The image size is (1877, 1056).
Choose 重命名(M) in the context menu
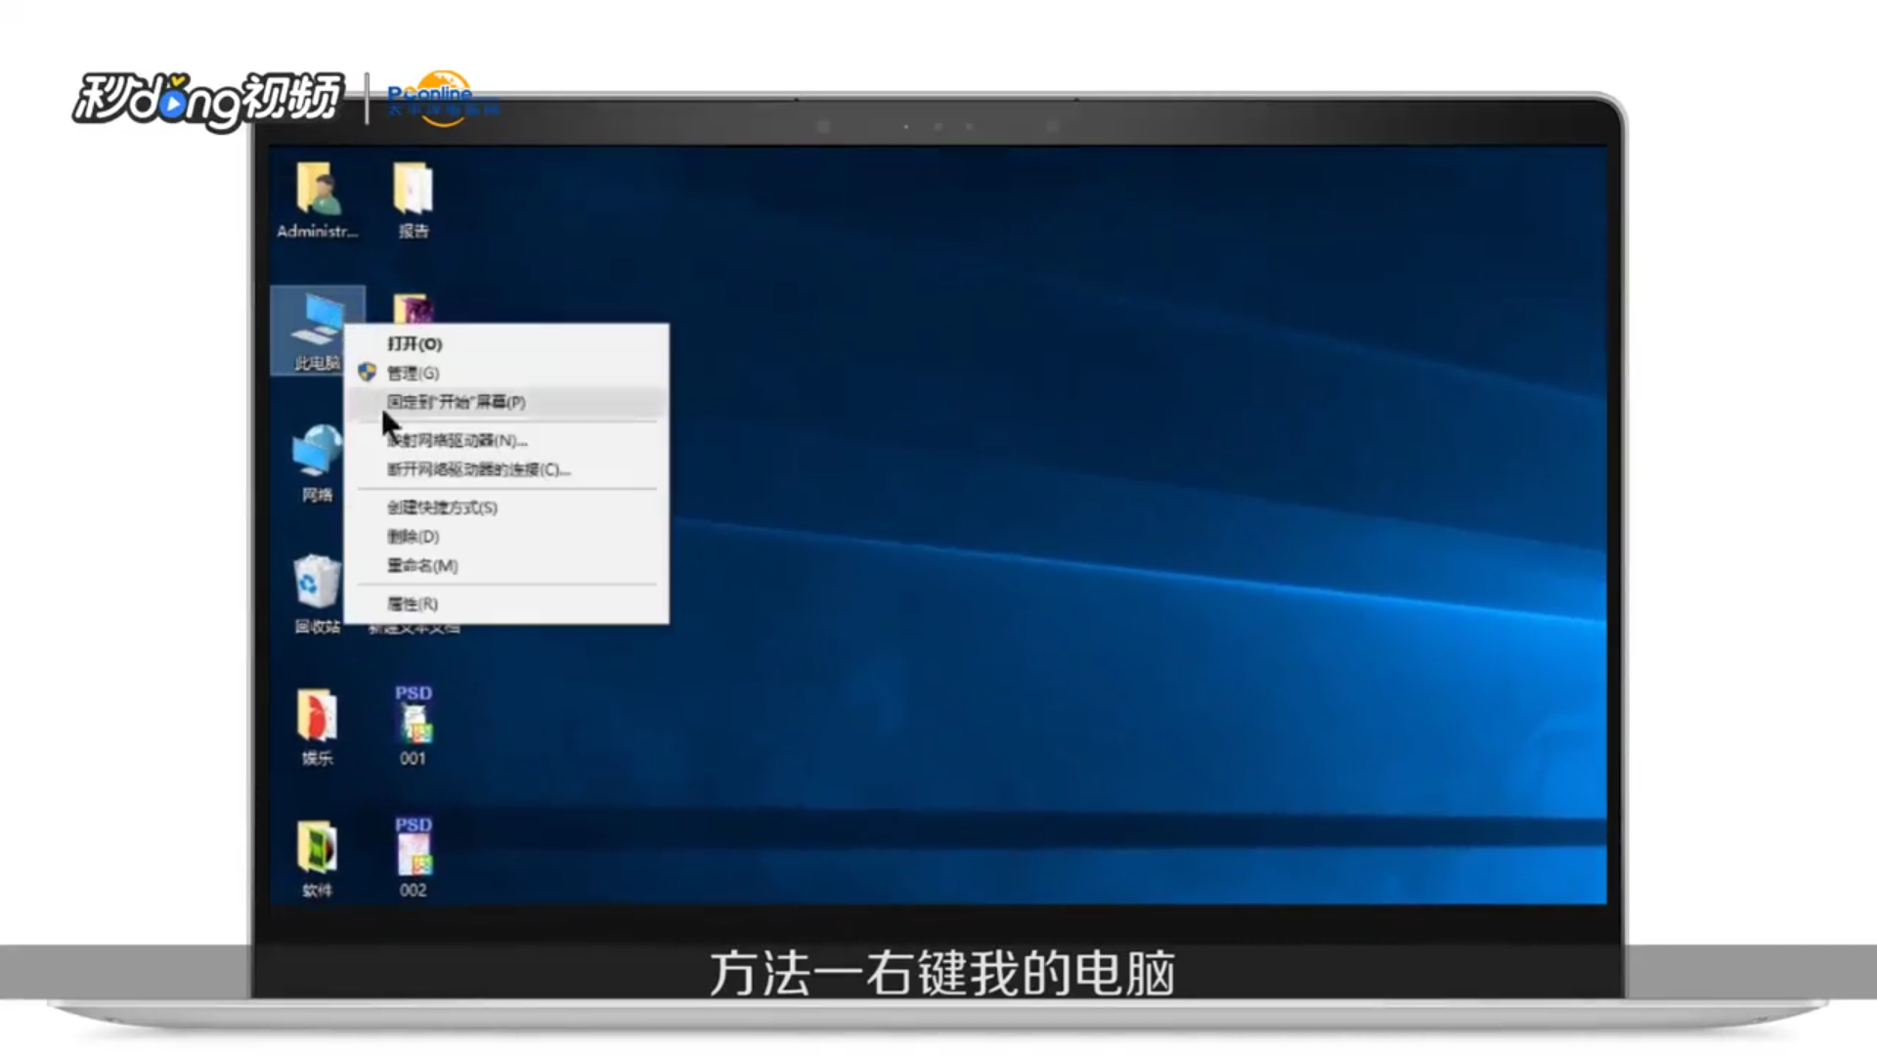pos(507,565)
